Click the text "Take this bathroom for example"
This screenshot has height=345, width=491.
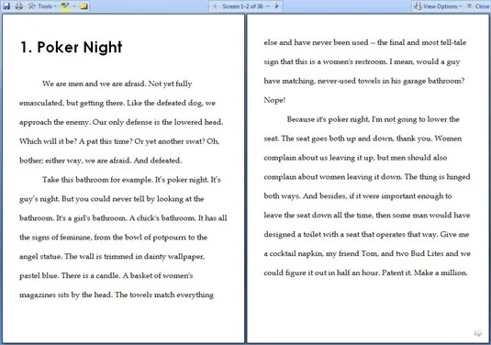97,180
